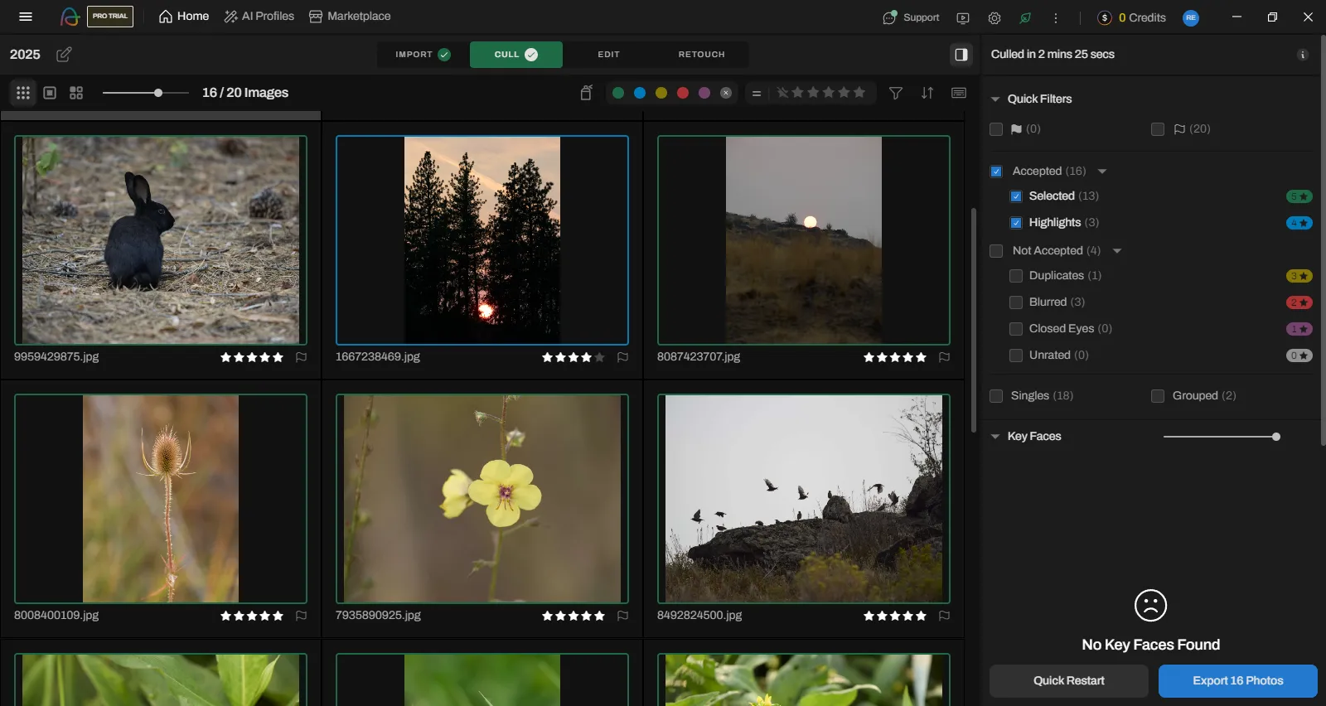
Task: Flag image 9959429875.jpg
Action: coord(302,357)
